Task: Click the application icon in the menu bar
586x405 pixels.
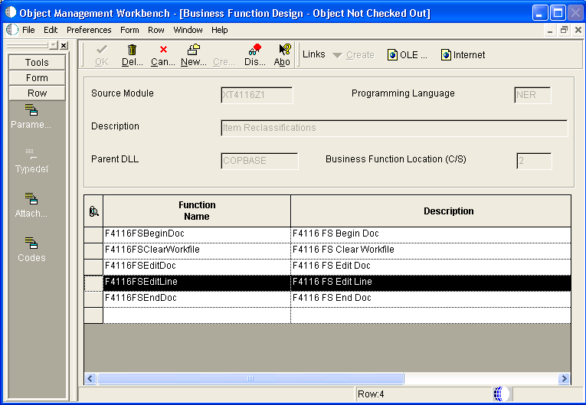Action: point(12,30)
